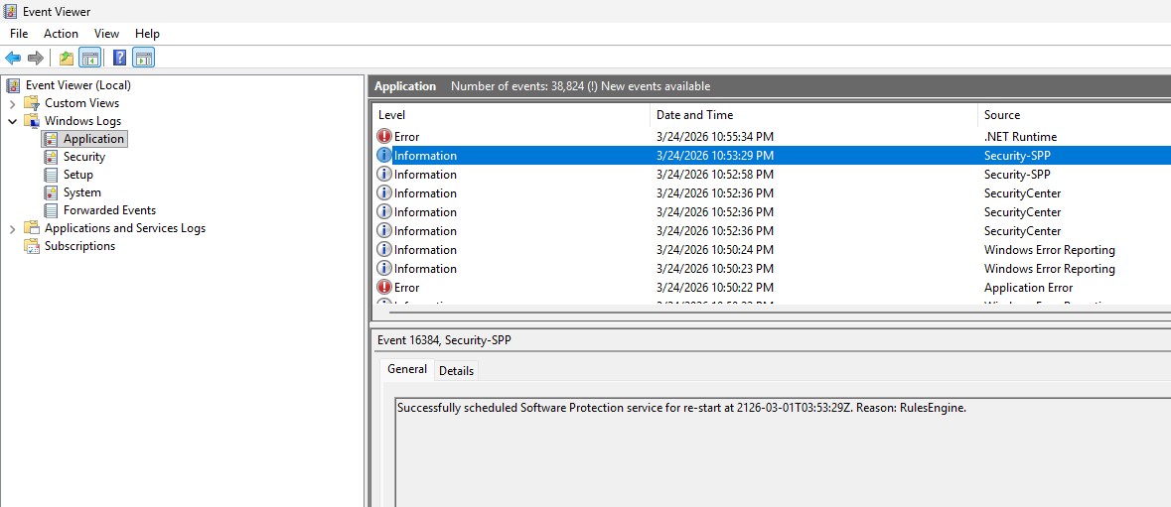
Task: Click the Windows Logs folder icon
Action: [x=32, y=121]
